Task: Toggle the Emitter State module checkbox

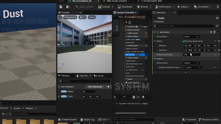Action: tap(146, 40)
